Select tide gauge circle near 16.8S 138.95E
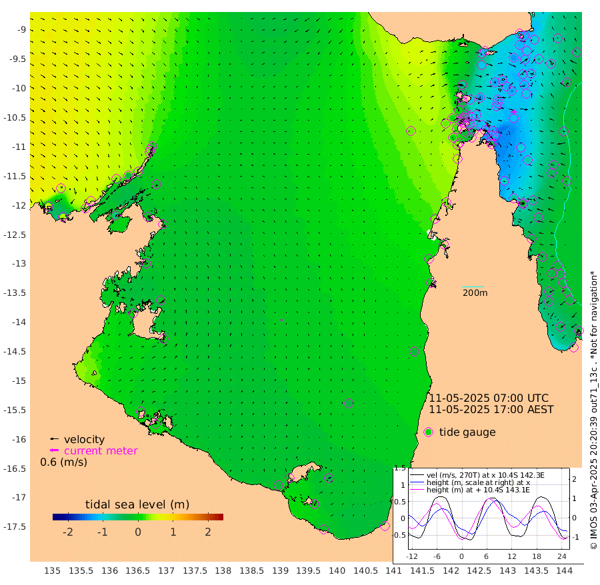The width and height of the screenshot is (600, 585). pos(279,486)
